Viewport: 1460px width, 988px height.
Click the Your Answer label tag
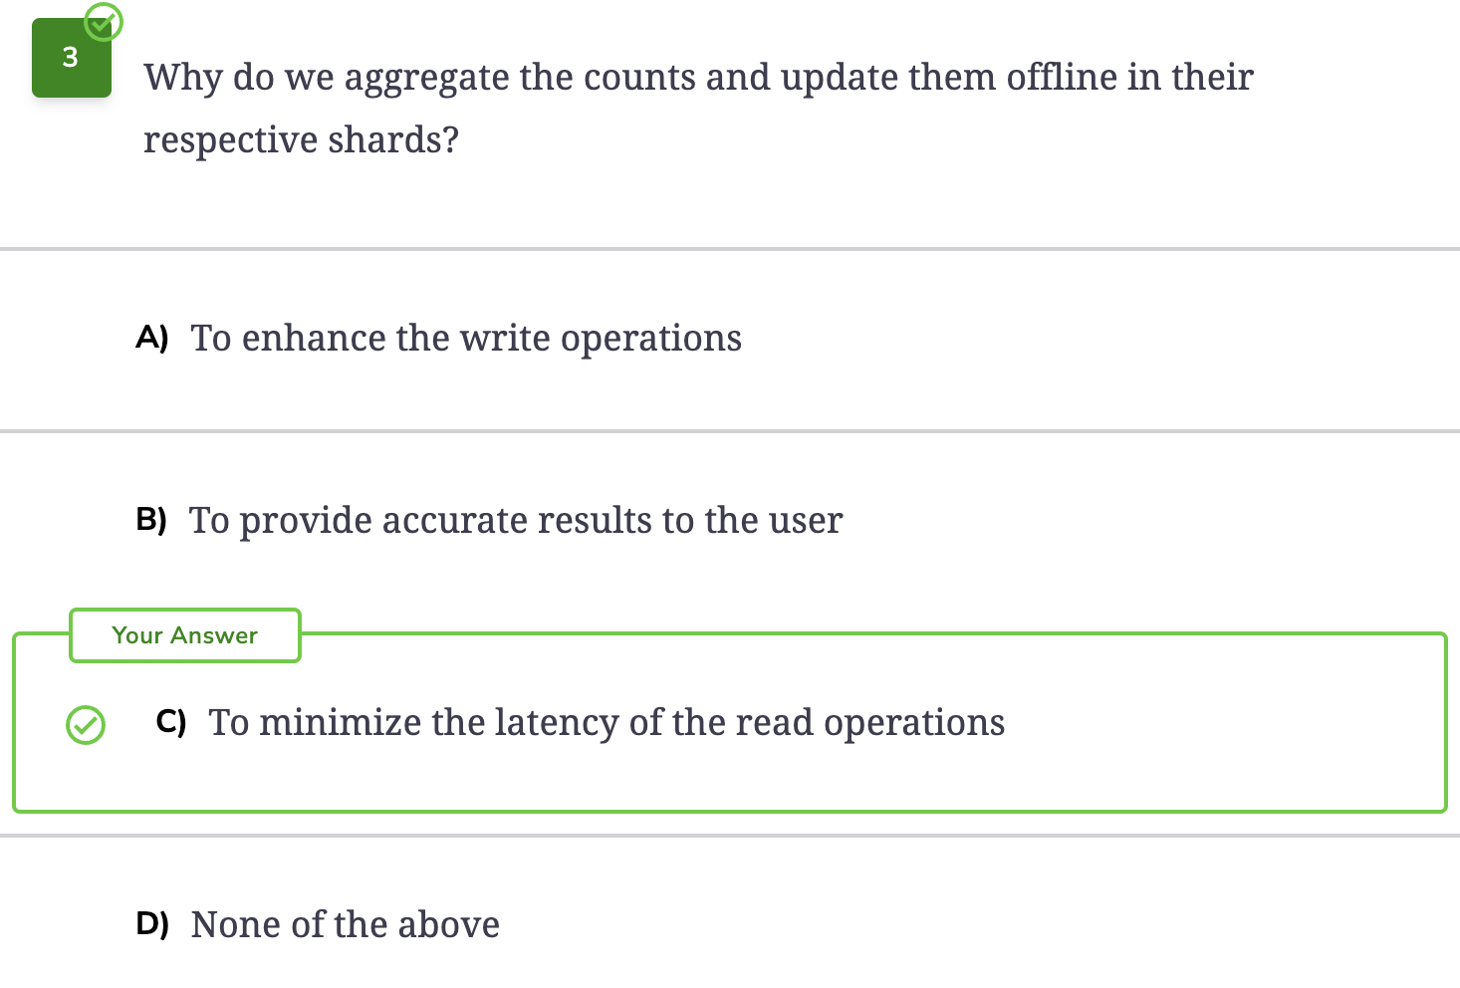tap(185, 635)
